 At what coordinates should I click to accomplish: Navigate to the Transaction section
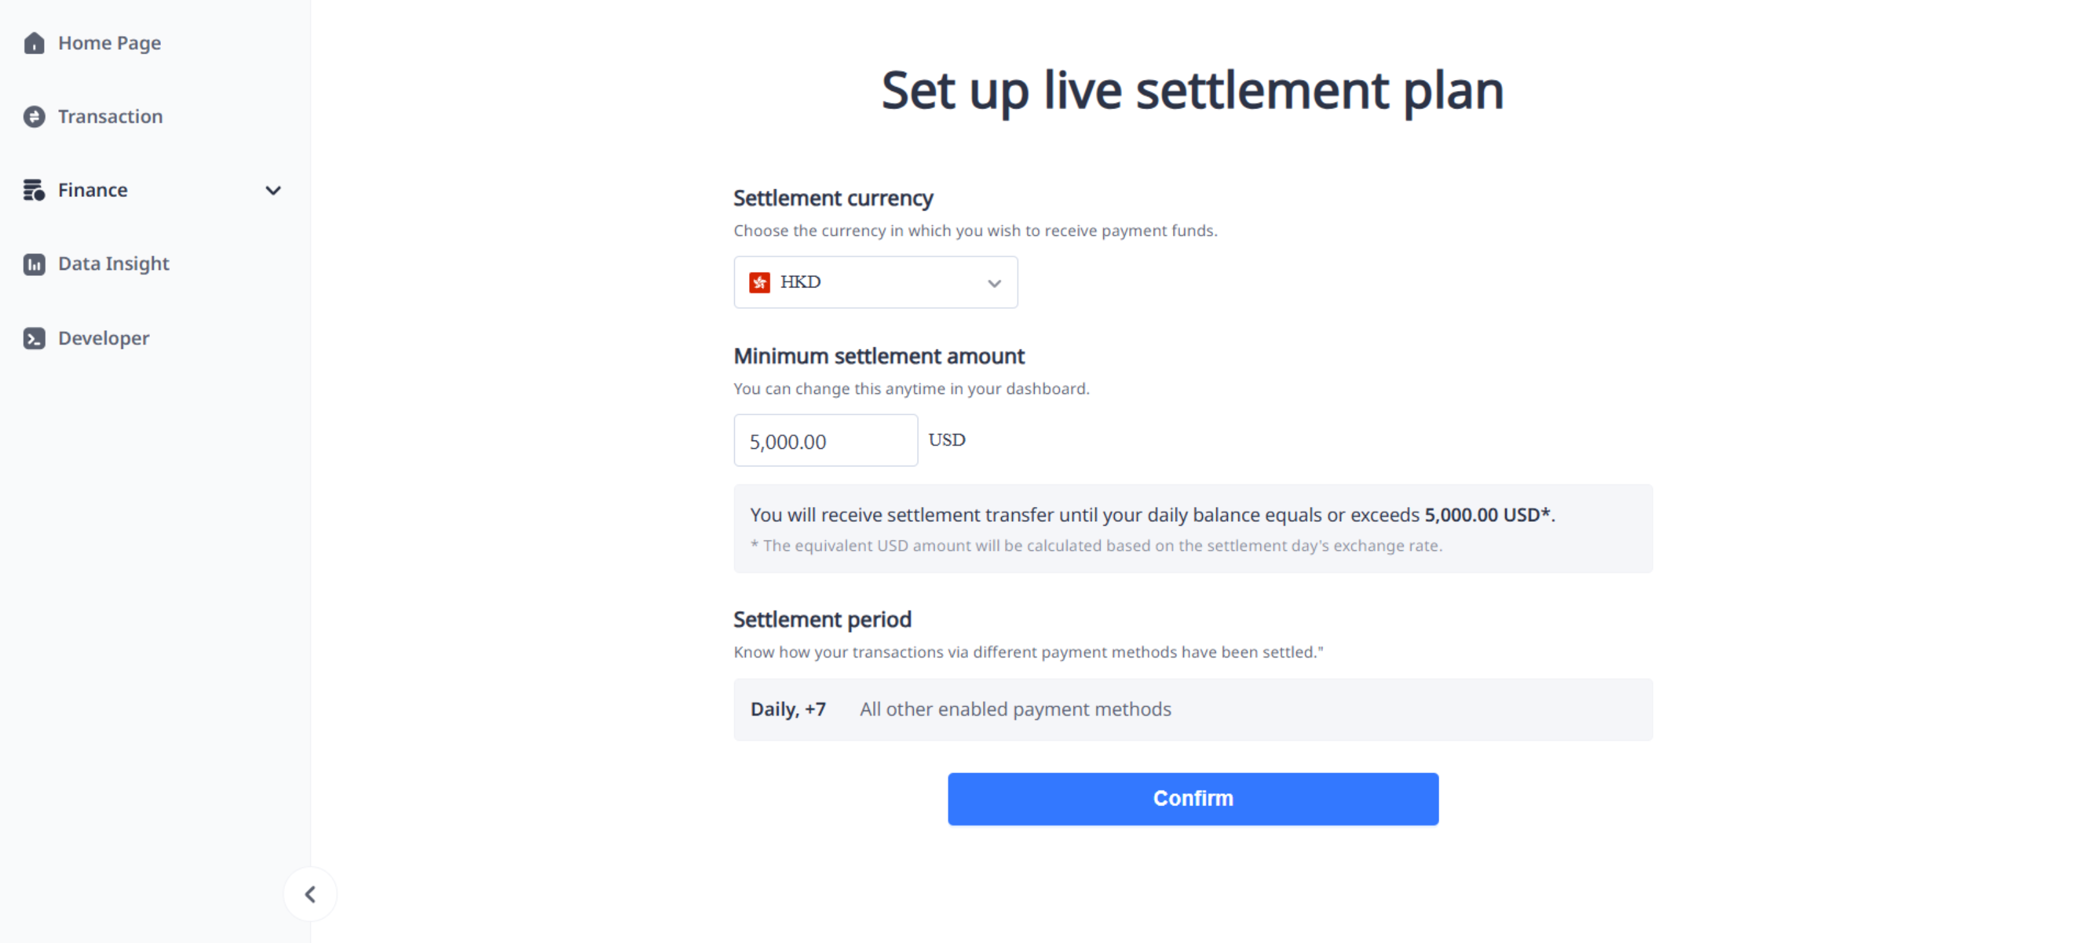(109, 116)
